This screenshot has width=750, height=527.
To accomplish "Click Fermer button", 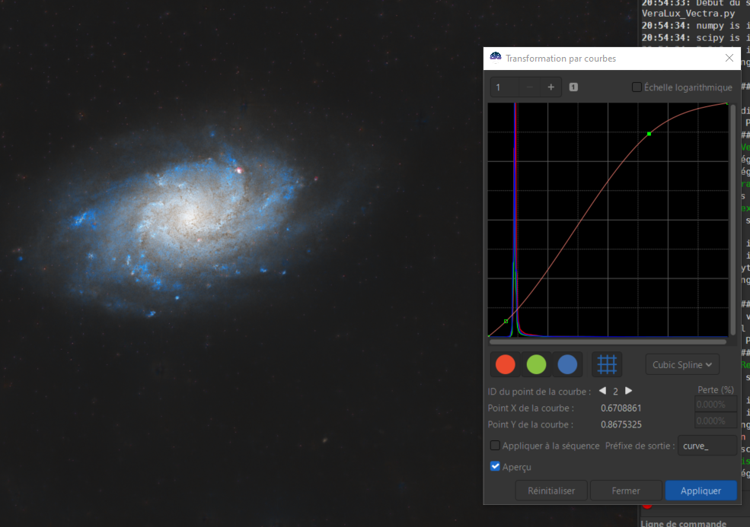I will pyautogui.click(x=626, y=490).
